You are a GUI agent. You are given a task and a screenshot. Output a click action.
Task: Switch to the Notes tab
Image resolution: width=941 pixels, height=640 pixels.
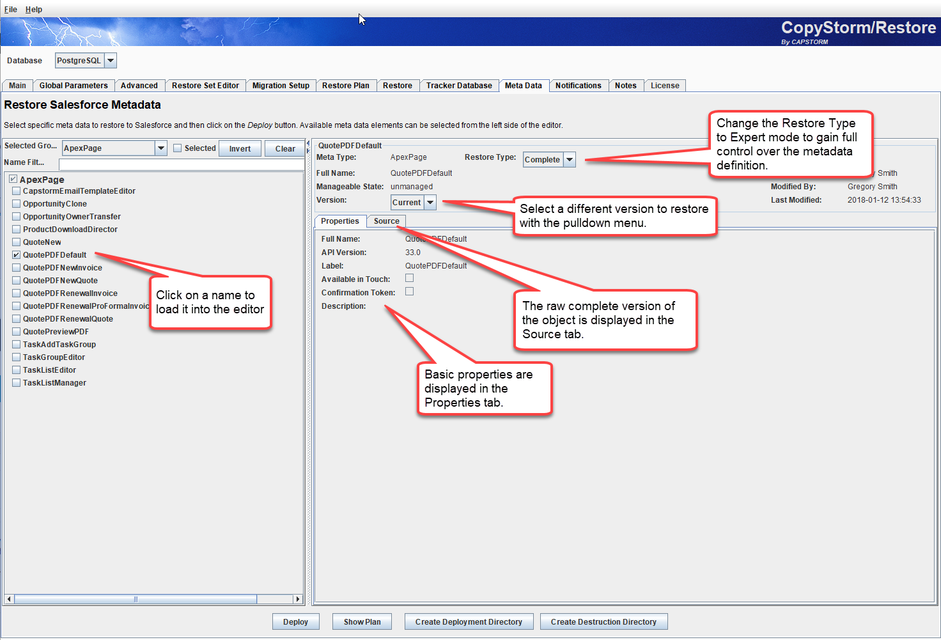[x=626, y=86]
